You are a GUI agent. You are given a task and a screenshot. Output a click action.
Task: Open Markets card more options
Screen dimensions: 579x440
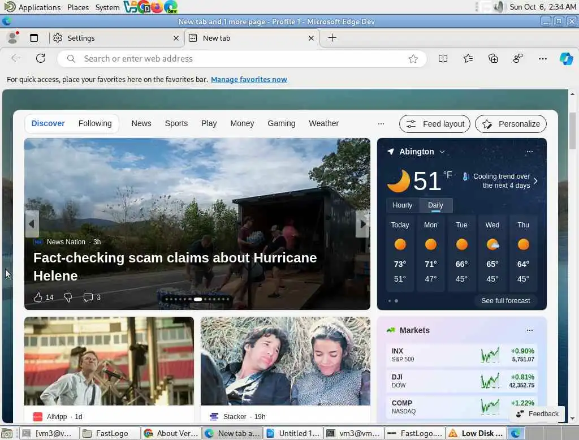point(529,330)
